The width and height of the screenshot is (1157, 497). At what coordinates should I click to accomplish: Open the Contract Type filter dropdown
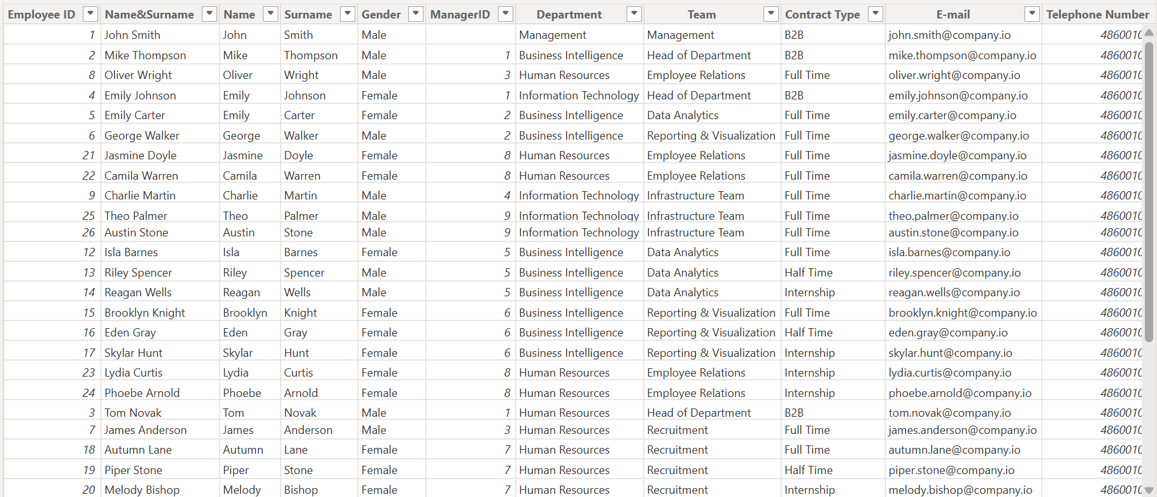point(876,14)
